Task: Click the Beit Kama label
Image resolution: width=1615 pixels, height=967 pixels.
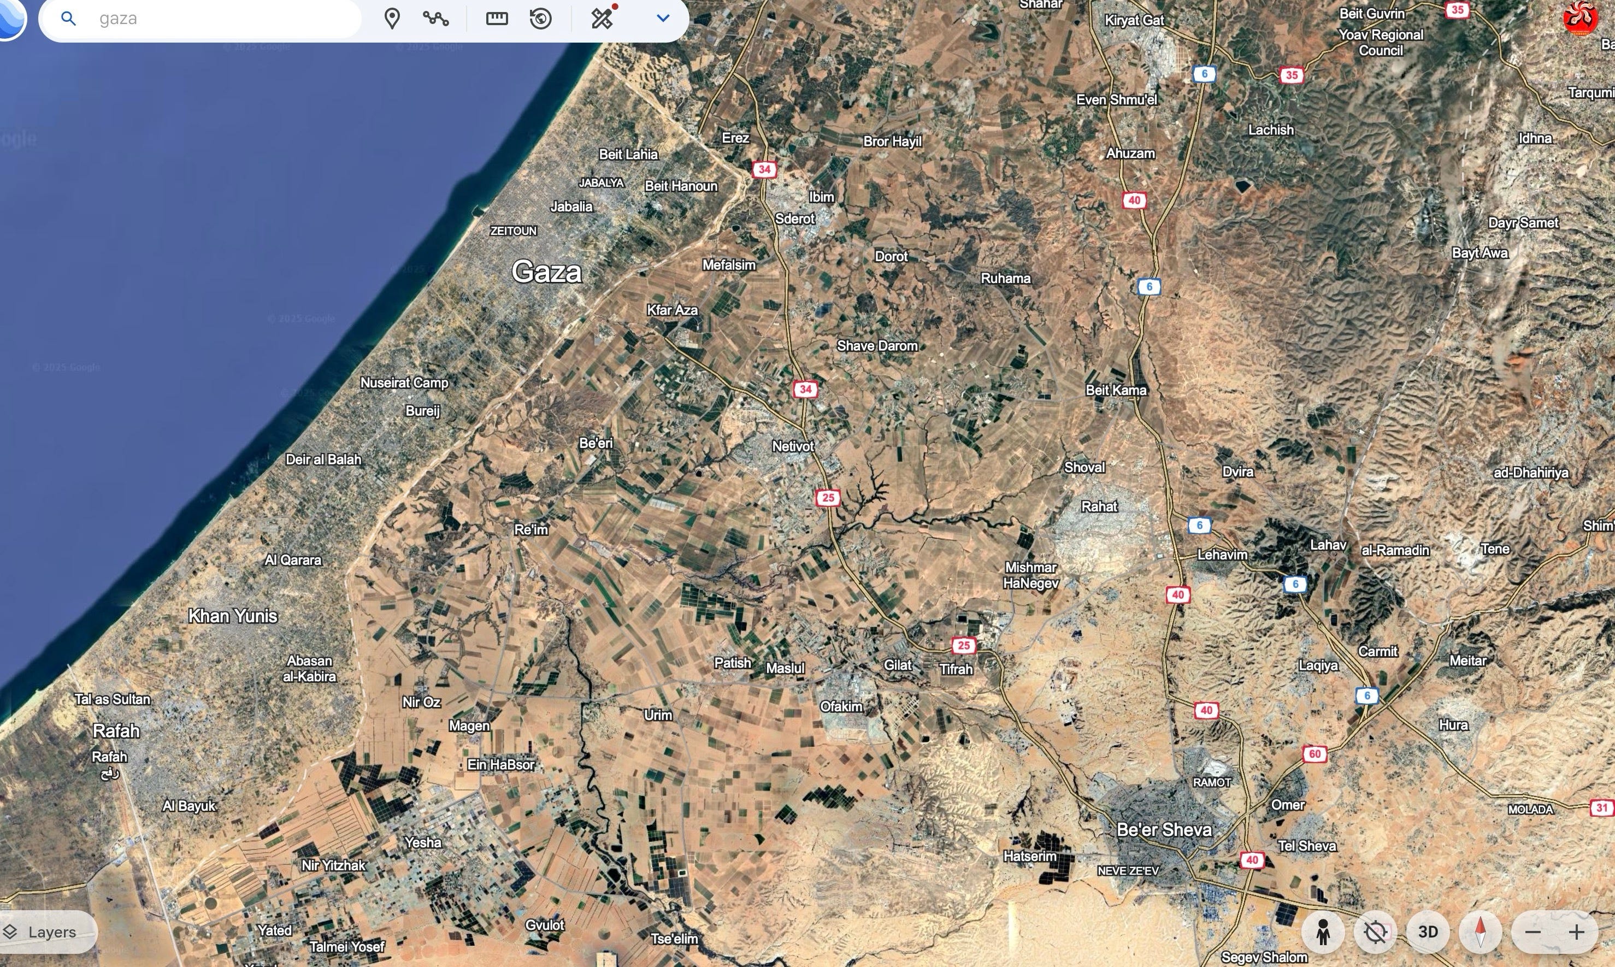Action: click(x=1116, y=390)
